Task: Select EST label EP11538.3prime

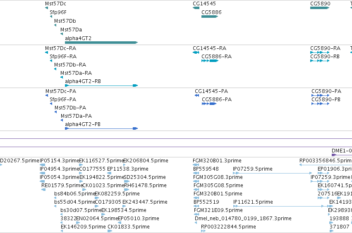Action: [x=128, y=169]
